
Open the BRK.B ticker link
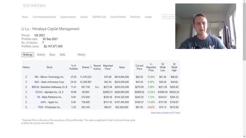[35, 87]
